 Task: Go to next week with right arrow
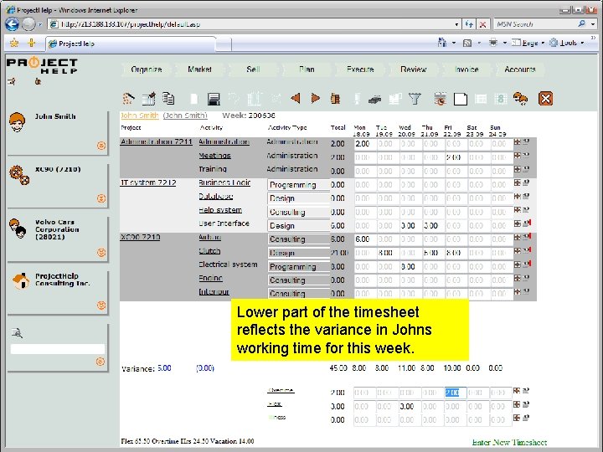pos(316,99)
